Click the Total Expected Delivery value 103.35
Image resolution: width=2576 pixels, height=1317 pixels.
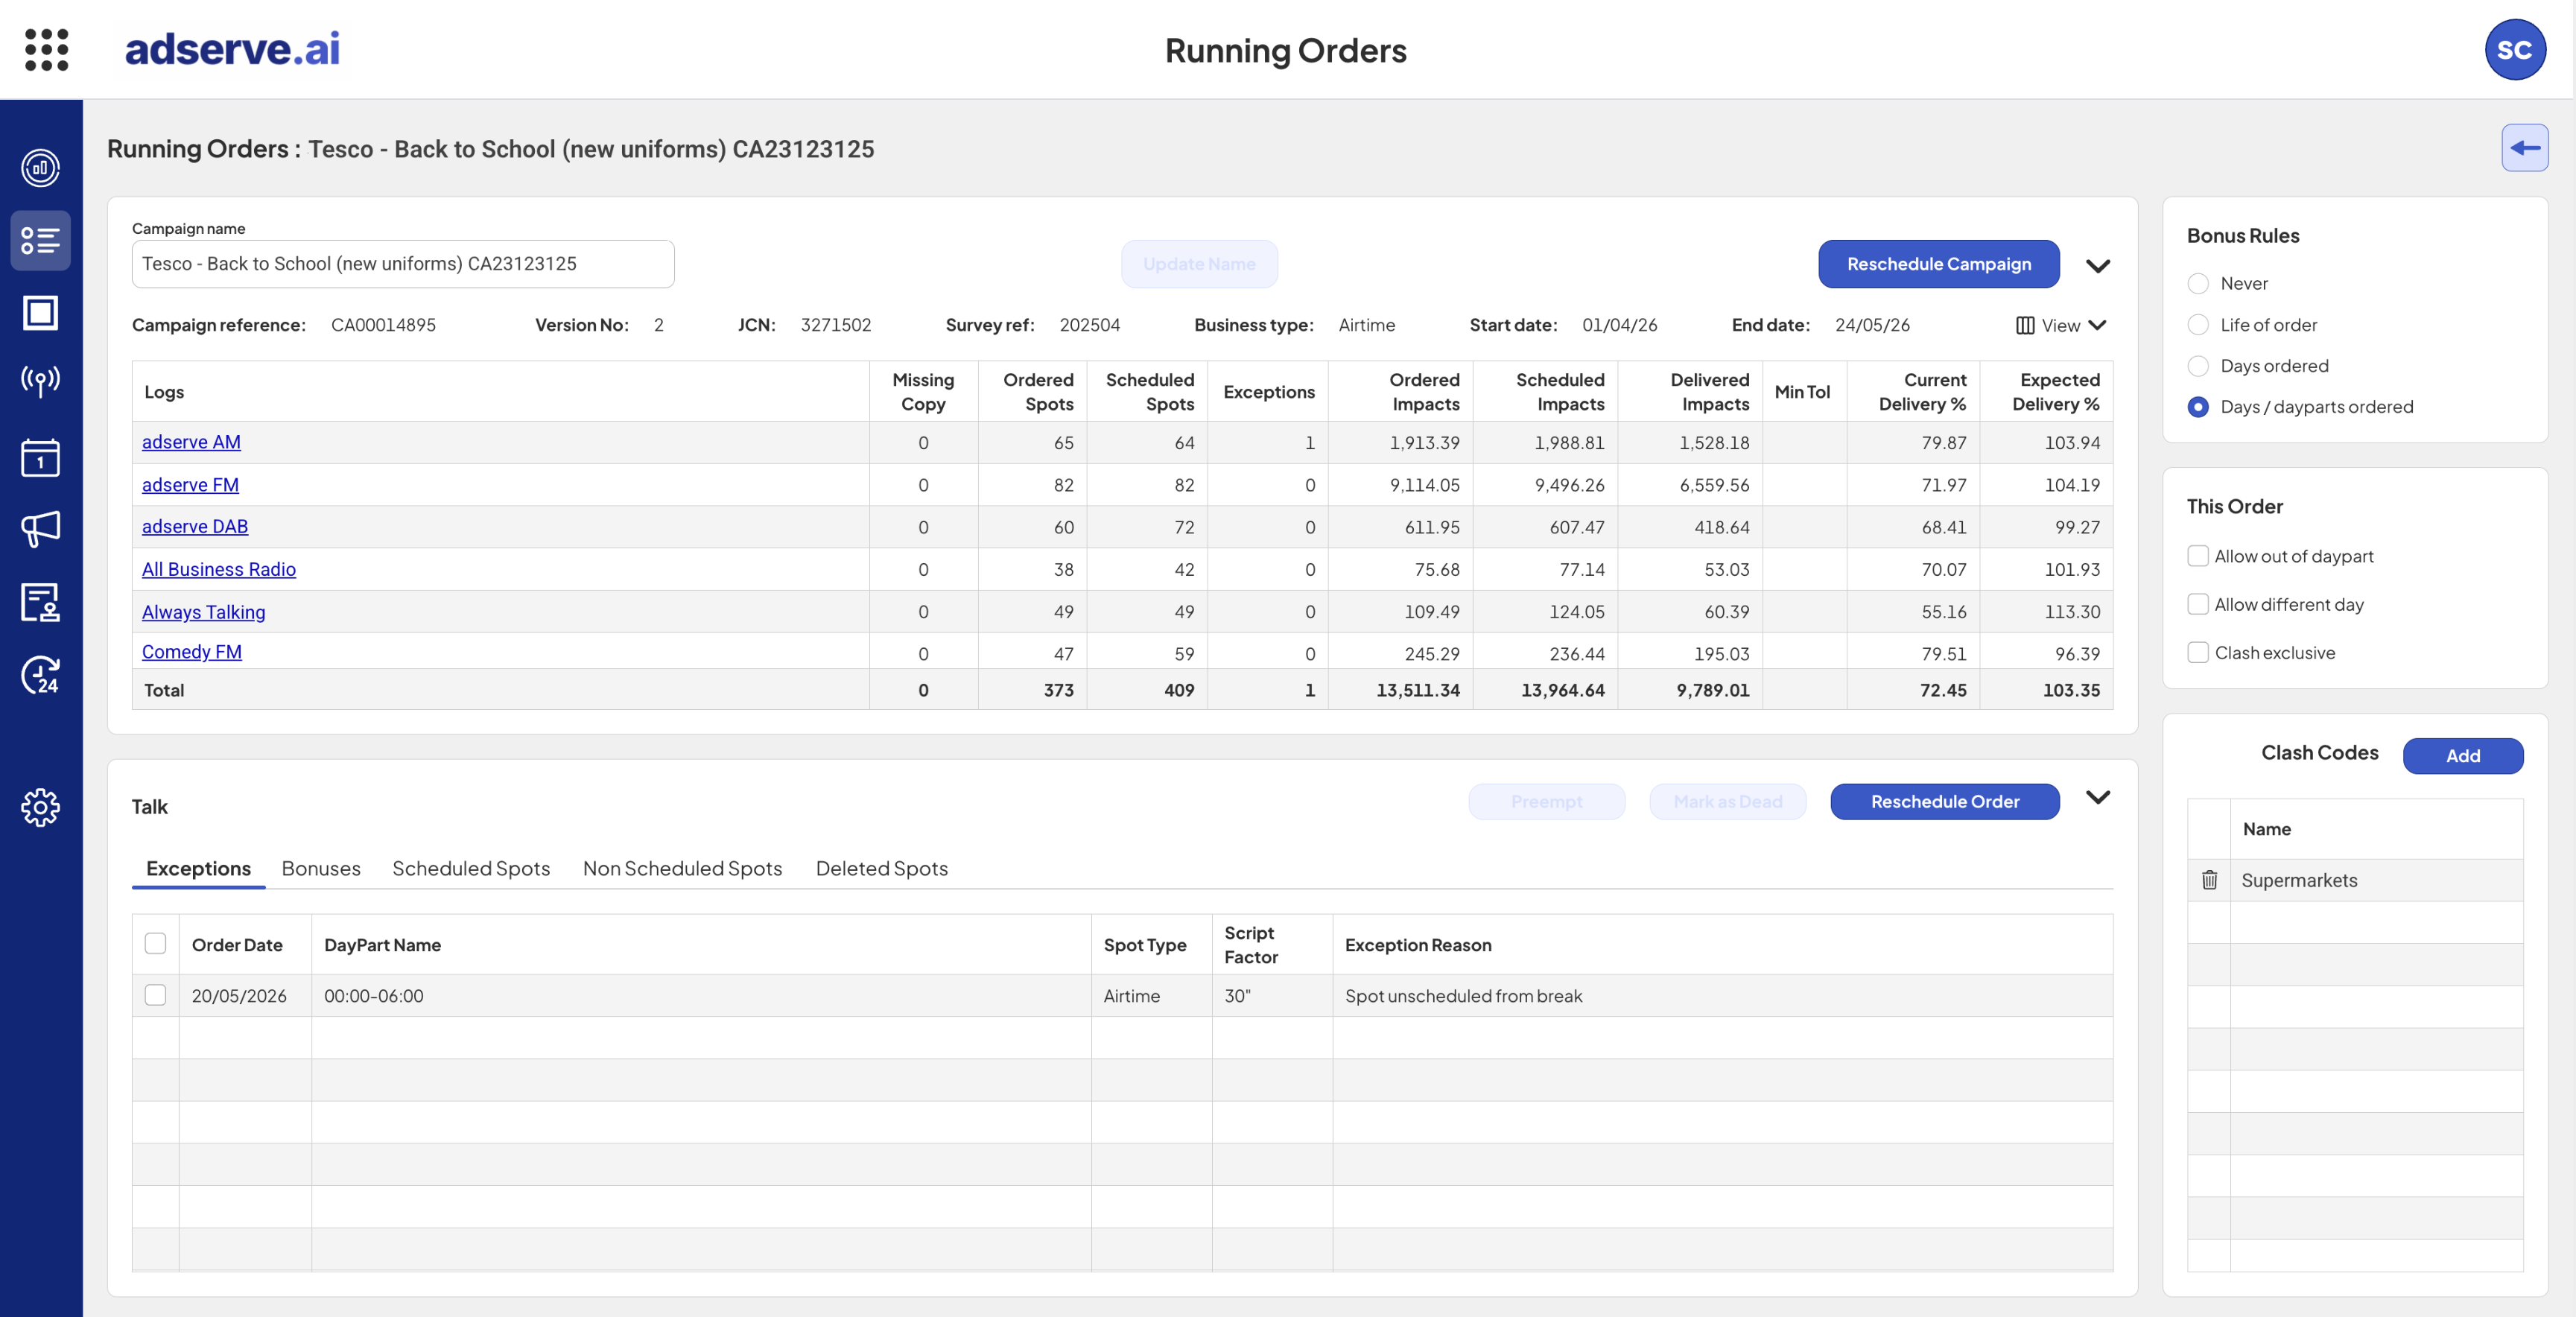2071,690
